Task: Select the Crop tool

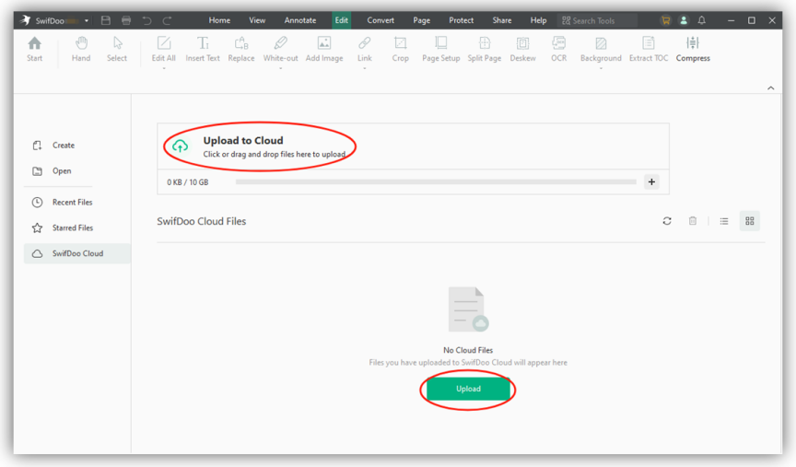Action: click(x=400, y=49)
